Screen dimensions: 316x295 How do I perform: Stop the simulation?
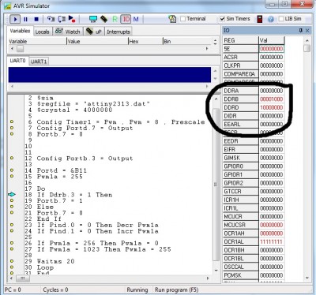pyautogui.click(x=36, y=19)
